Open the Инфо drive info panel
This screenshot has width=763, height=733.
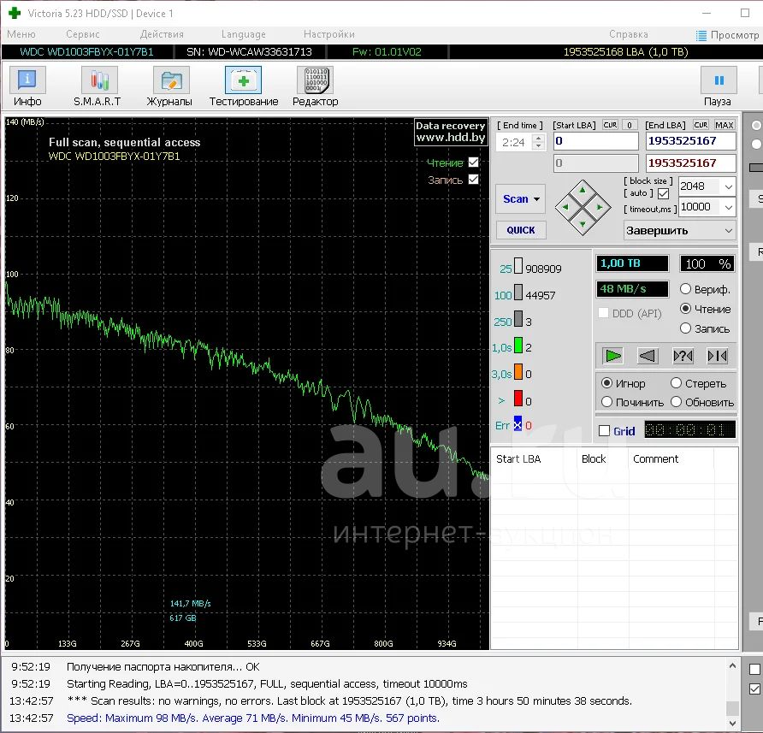[27, 86]
